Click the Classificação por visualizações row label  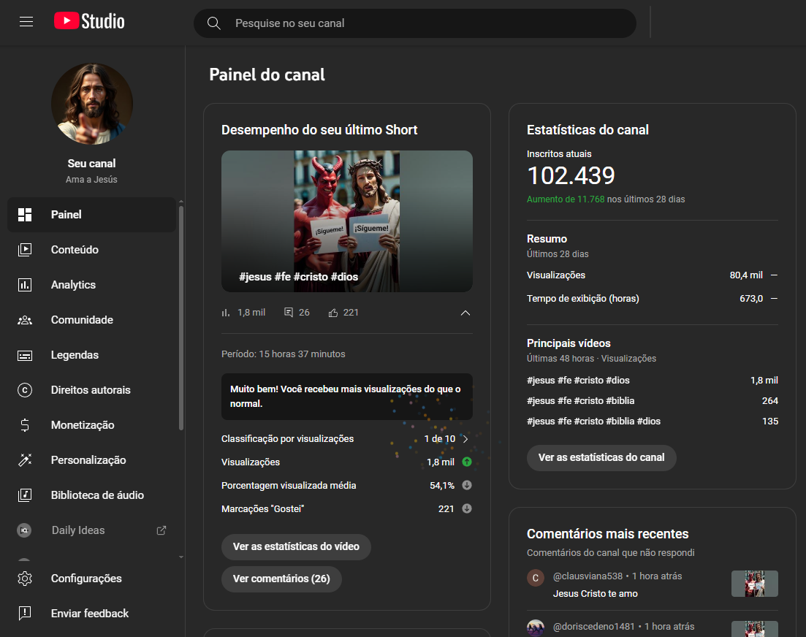(287, 439)
